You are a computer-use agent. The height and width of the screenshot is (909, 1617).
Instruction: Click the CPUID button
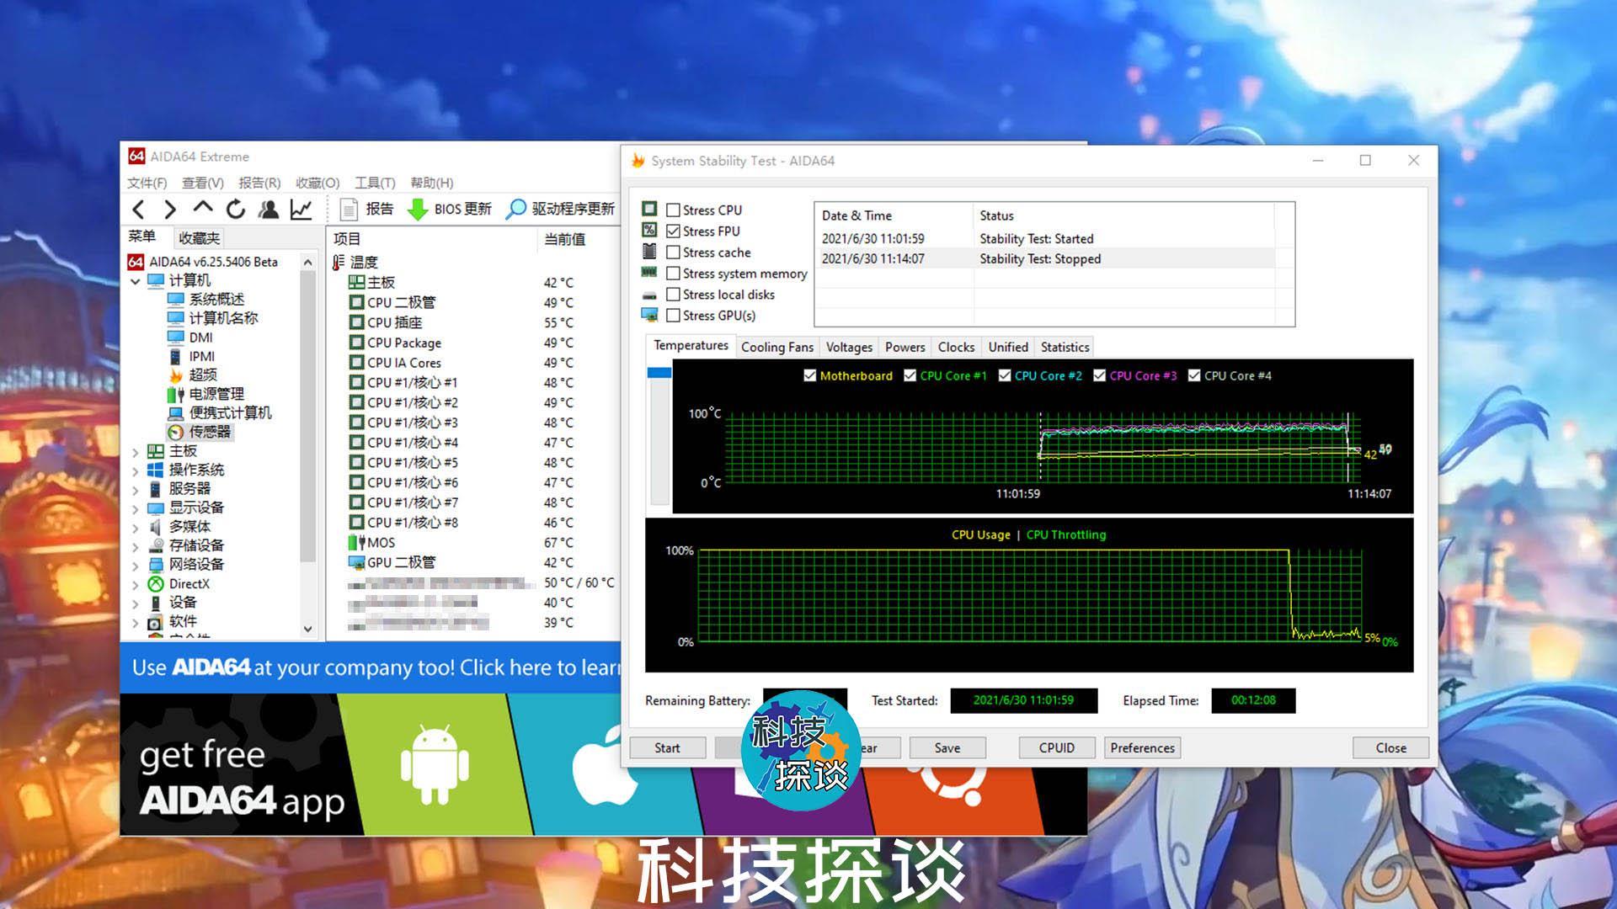(x=1057, y=747)
